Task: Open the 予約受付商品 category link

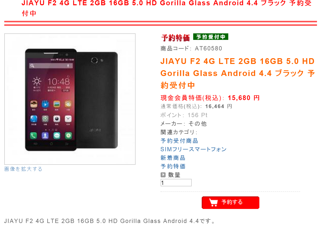Action: [x=179, y=141]
